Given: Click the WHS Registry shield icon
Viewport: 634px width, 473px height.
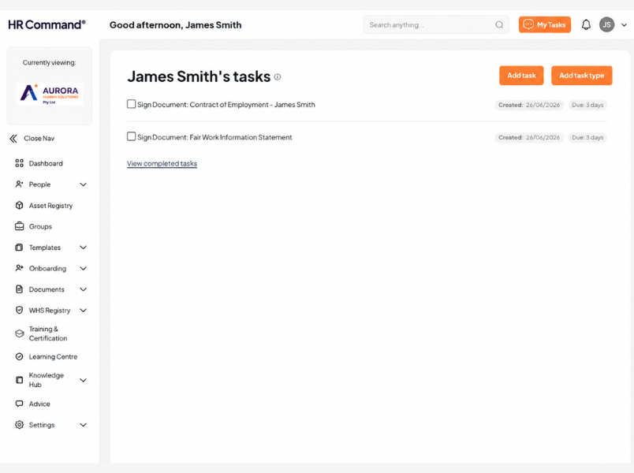Looking at the screenshot, I should [19, 310].
